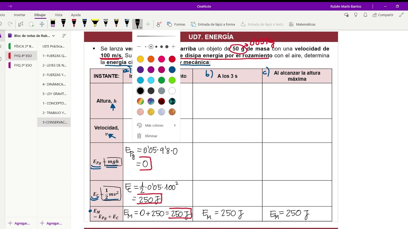This screenshot has width=408, height=229.
Task: Open the Compartir dropdown
Action: (x=383, y=15)
